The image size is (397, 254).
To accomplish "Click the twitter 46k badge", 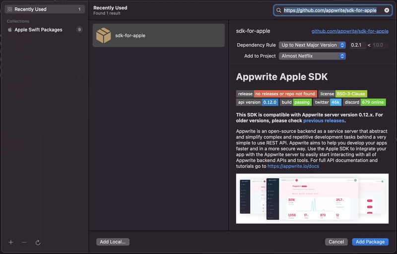I will tap(328, 102).
